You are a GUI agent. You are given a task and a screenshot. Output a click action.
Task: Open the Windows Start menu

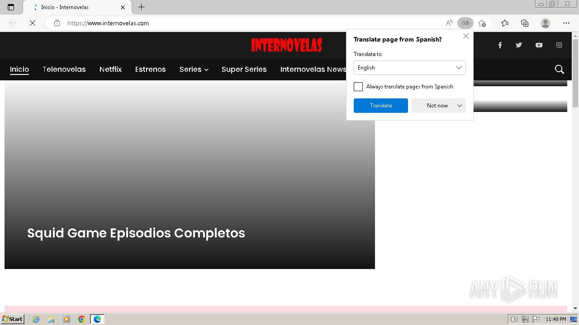[12, 319]
